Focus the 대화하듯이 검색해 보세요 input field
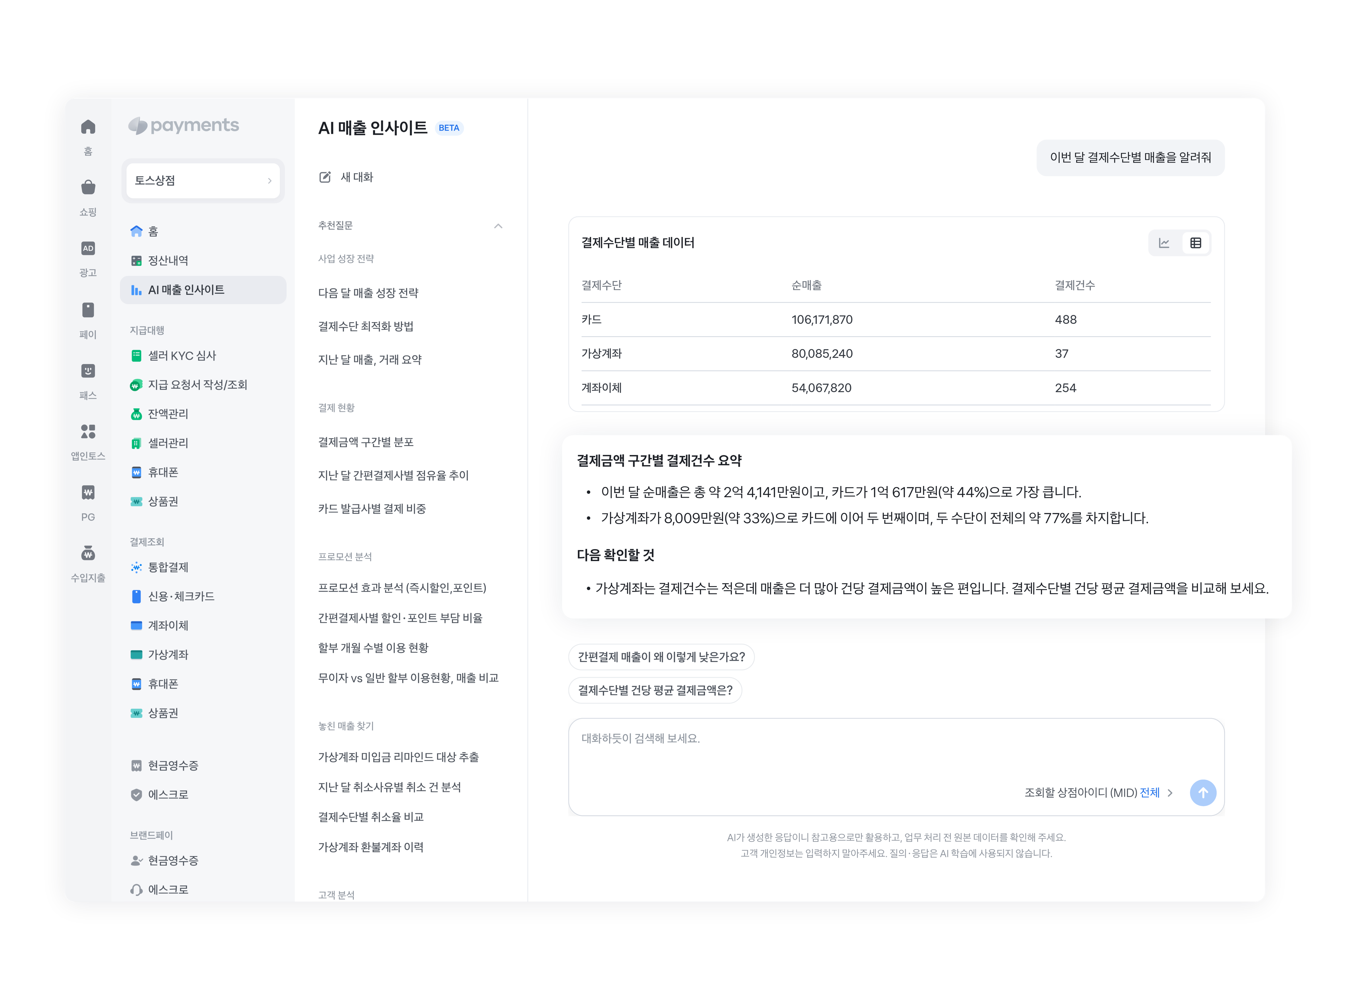The width and height of the screenshot is (1353, 999). click(896, 766)
